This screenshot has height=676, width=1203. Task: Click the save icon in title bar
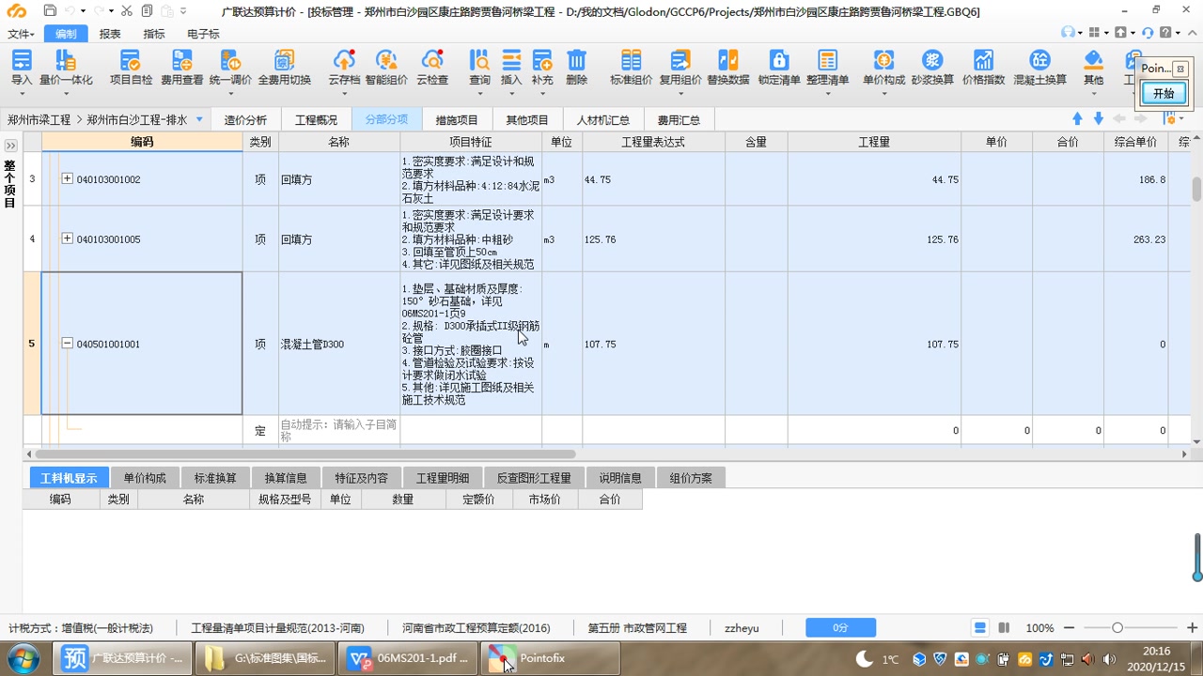(x=50, y=10)
